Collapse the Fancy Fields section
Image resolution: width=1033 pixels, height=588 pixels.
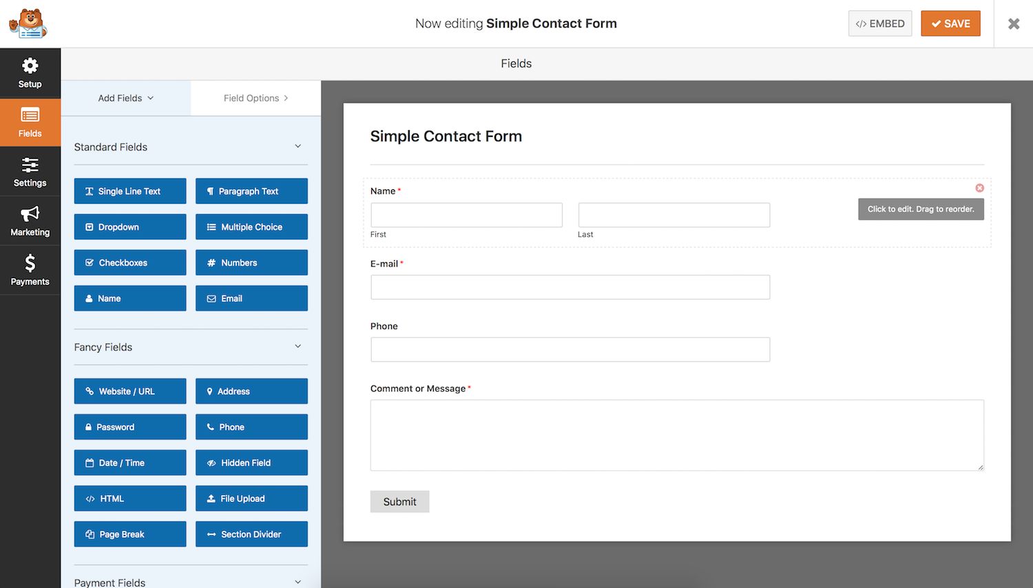[298, 346]
